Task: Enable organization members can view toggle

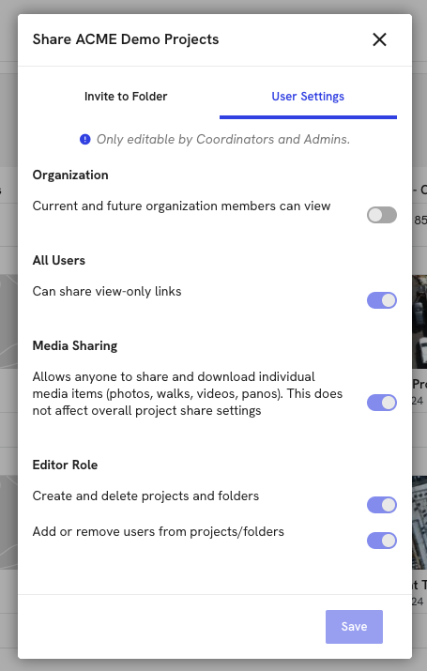Action: (382, 215)
